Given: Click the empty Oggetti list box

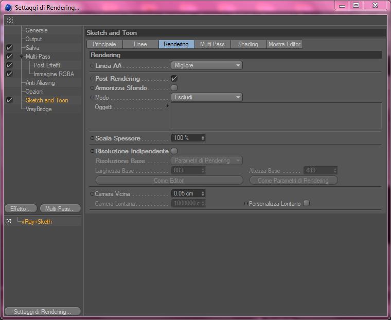Looking at the screenshot, I should tap(276, 116).
